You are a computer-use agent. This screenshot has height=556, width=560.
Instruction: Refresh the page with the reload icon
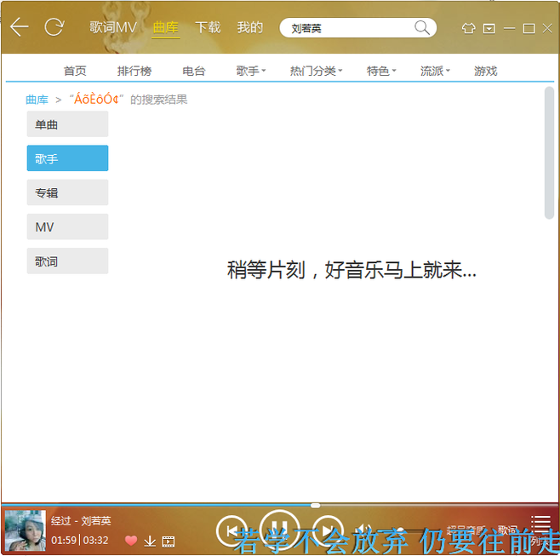(x=54, y=27)
